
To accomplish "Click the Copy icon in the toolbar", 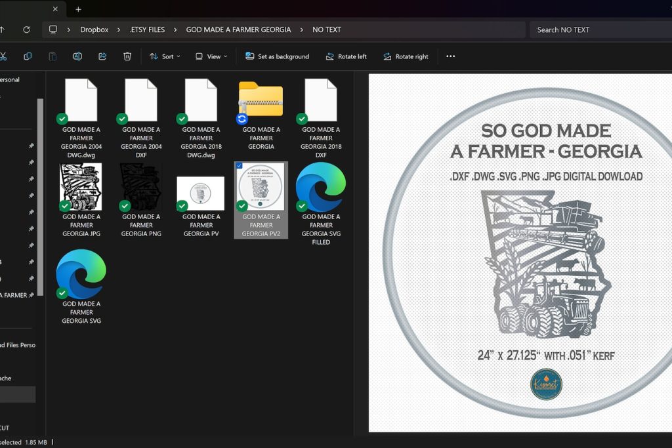I will (x=28, y=56).
